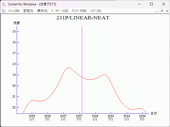Maximize the Comet for Windows window
Image resolution: width=170 pixels, height=127 pixels.
[151, 4]
